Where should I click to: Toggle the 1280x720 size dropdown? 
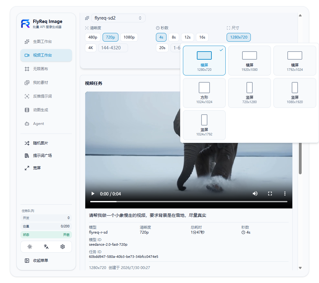[x=239, y=37]
